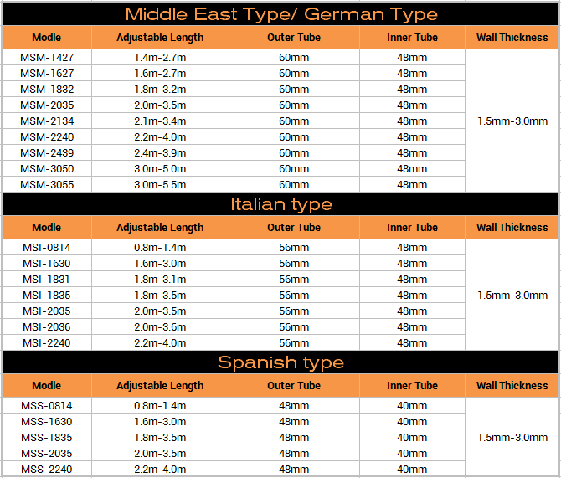
Task: Select the Spanish section 1.5mm-3.0mm wall thickness
Action: (512, 438)
